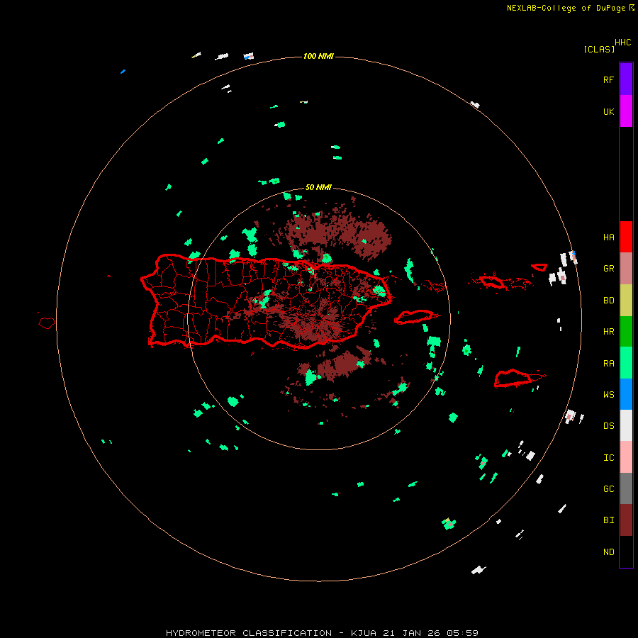638x638 pixels.
Task: Click the GC gray legend swatch
Action: pyautogui.click(x=626, y=488)
